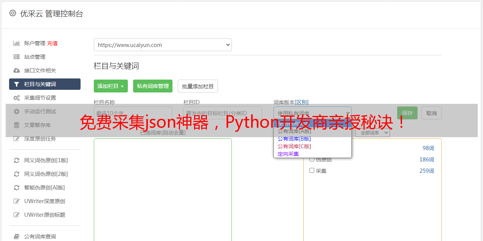Click the 私有词库管理 button
Image resolution: width=483 pixels, height=241 pixels.
(153, 86)
